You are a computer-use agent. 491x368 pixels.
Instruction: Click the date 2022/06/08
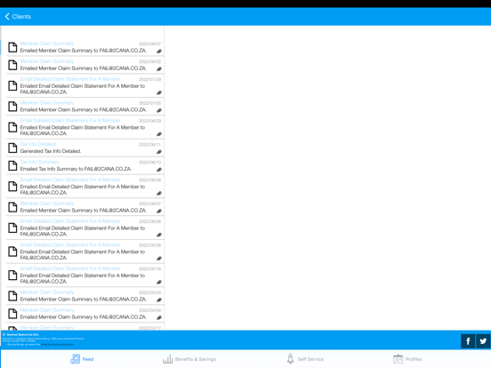149,180
